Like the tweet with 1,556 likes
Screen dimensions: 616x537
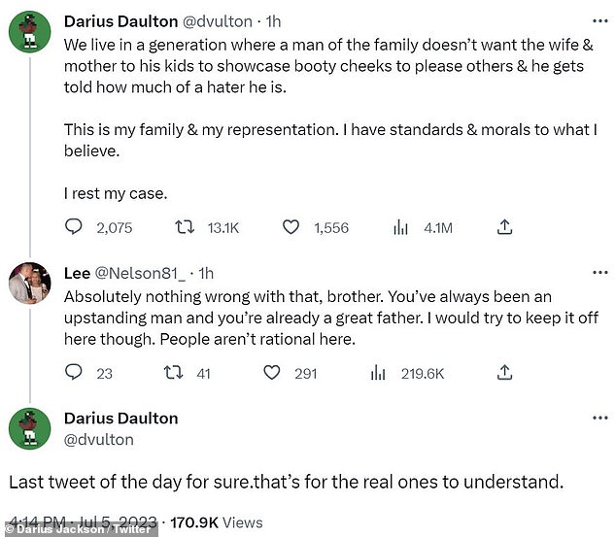[x=291, y=227]
